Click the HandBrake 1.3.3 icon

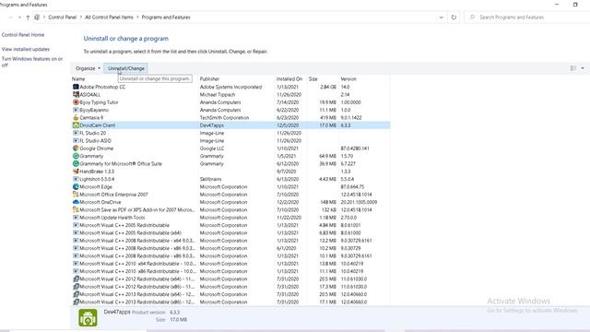pos(76,172)
